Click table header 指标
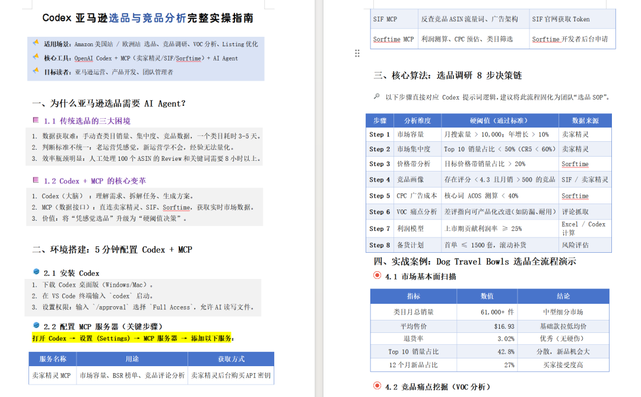641x397 pixels. [413, 296]
